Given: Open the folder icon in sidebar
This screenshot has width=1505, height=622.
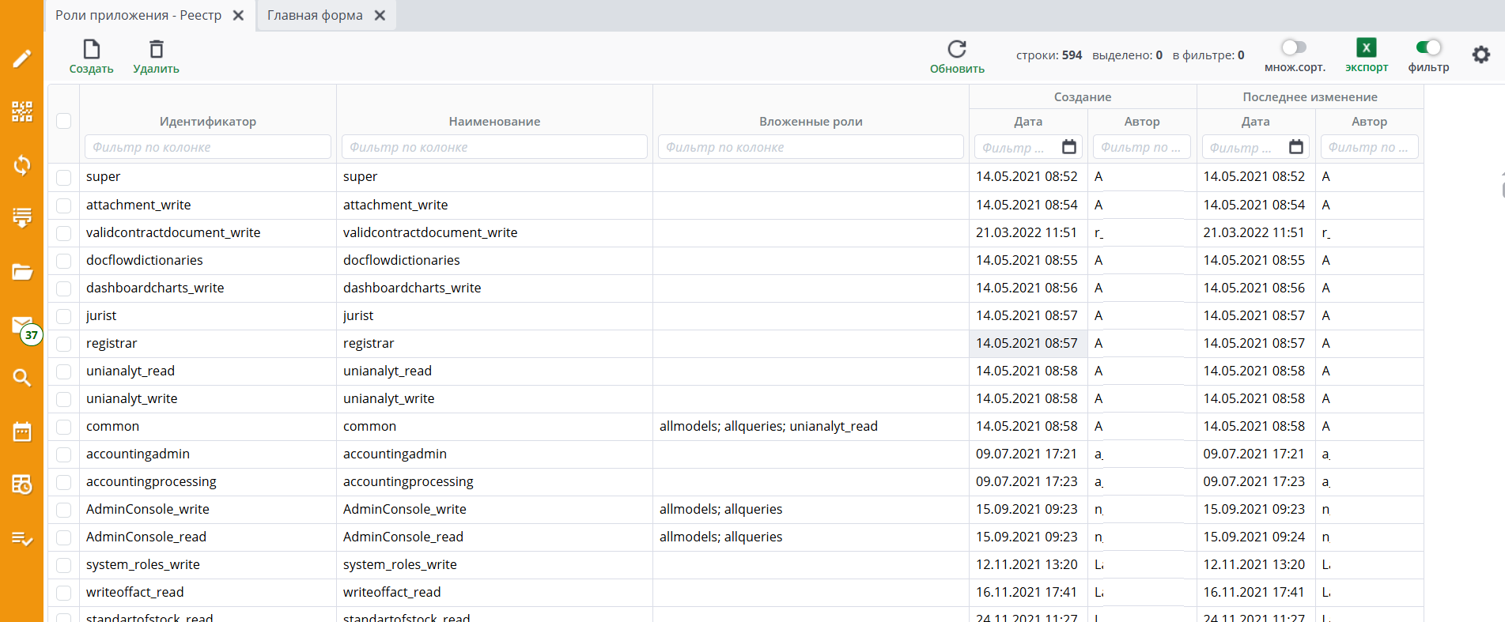Looking at the screenshot, I should (x=22, y=272).
